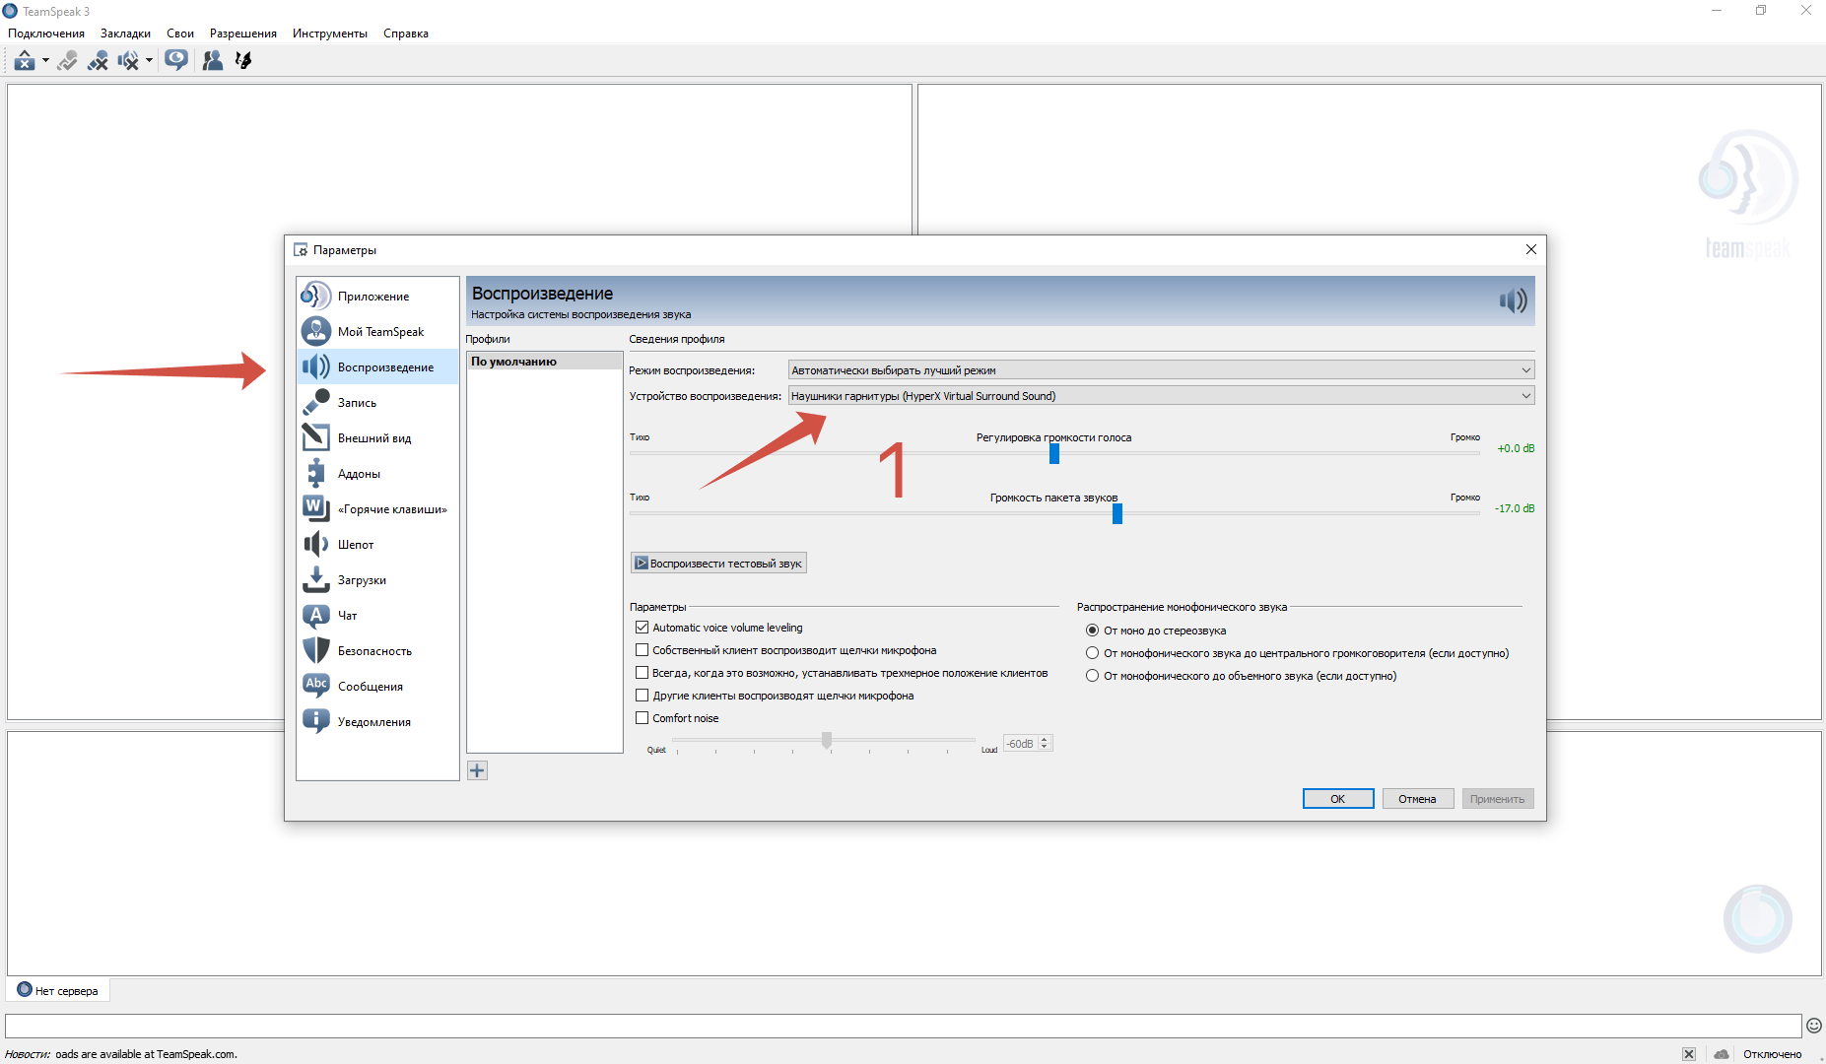
Task: Enable трехмерное положение клиентов checkbox
Action: pyautogui.click(x=642, y=673)
